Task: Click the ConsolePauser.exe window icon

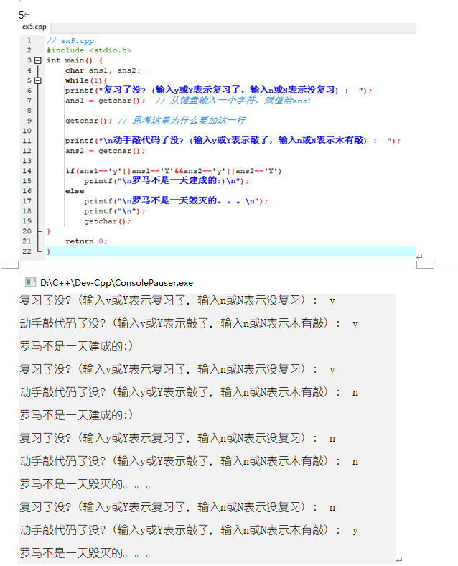Action: pyautogui.click(x=30, y=282)
